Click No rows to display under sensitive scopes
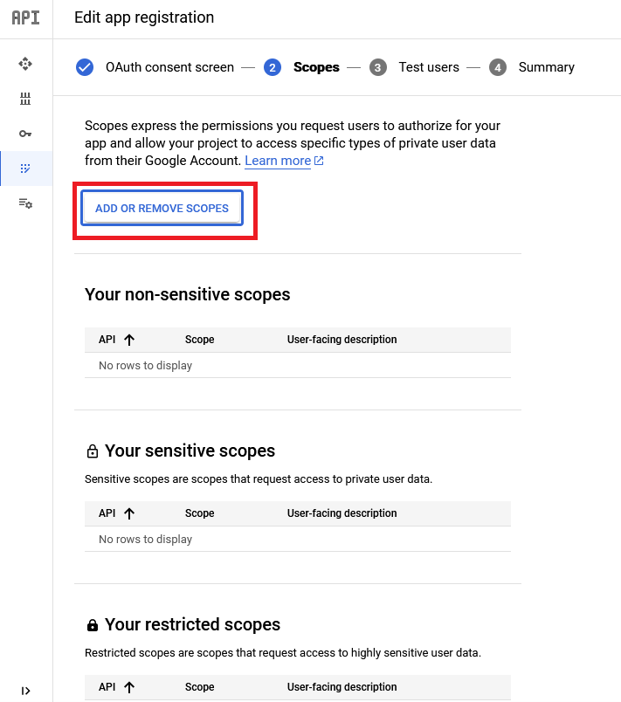Screen dimensions: 621x702 [146, 540]
